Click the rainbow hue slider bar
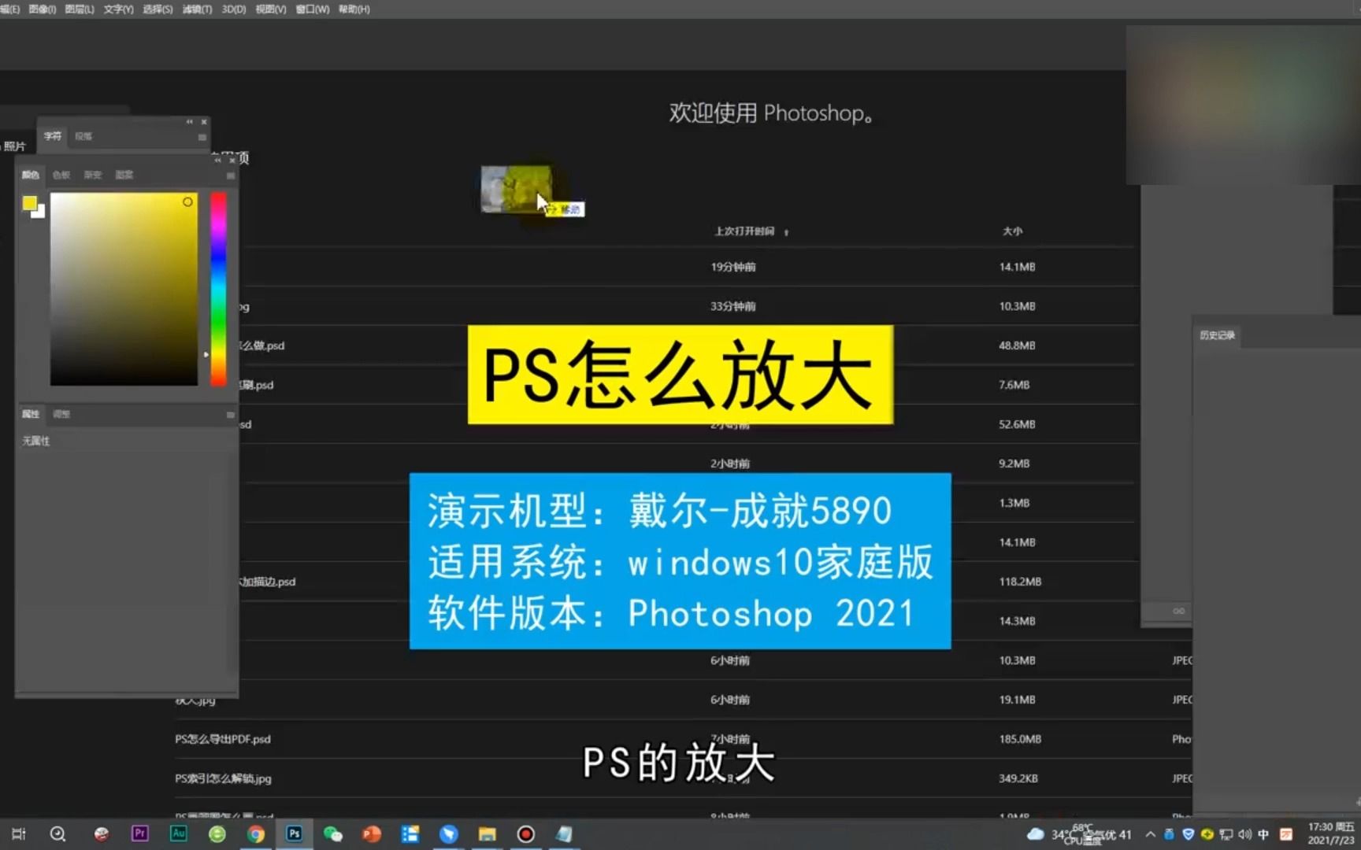Image resolution: width=1361 pixels, height=850 pixels. (x=218, y=289)
